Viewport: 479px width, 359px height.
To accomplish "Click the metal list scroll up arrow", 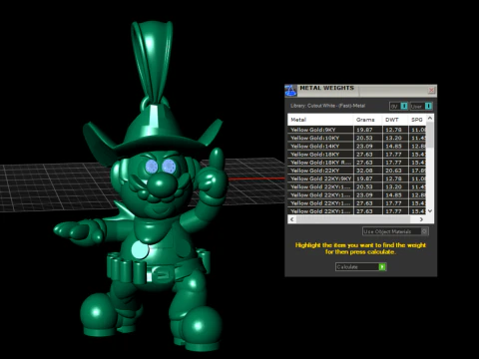I will pyautogui.click(x=430, y=118).
